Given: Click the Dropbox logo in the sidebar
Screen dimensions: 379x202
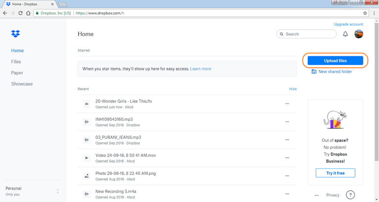Looking at the screenshot, I should 16,34.
